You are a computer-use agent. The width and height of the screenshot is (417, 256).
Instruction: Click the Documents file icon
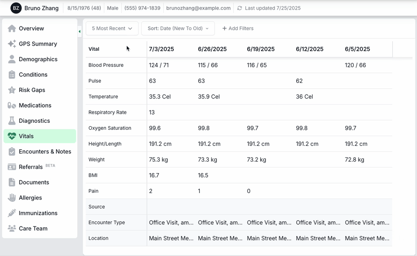tap(12, 182)
